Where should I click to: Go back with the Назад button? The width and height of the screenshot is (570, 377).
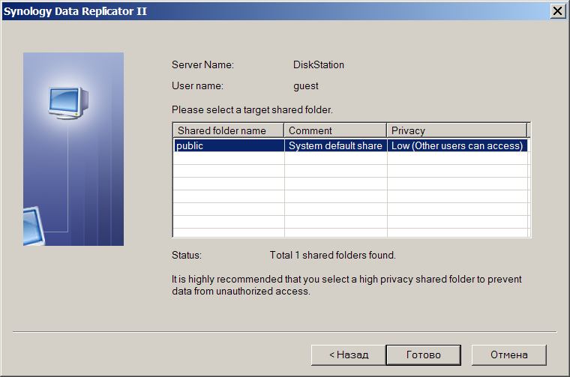349,355
